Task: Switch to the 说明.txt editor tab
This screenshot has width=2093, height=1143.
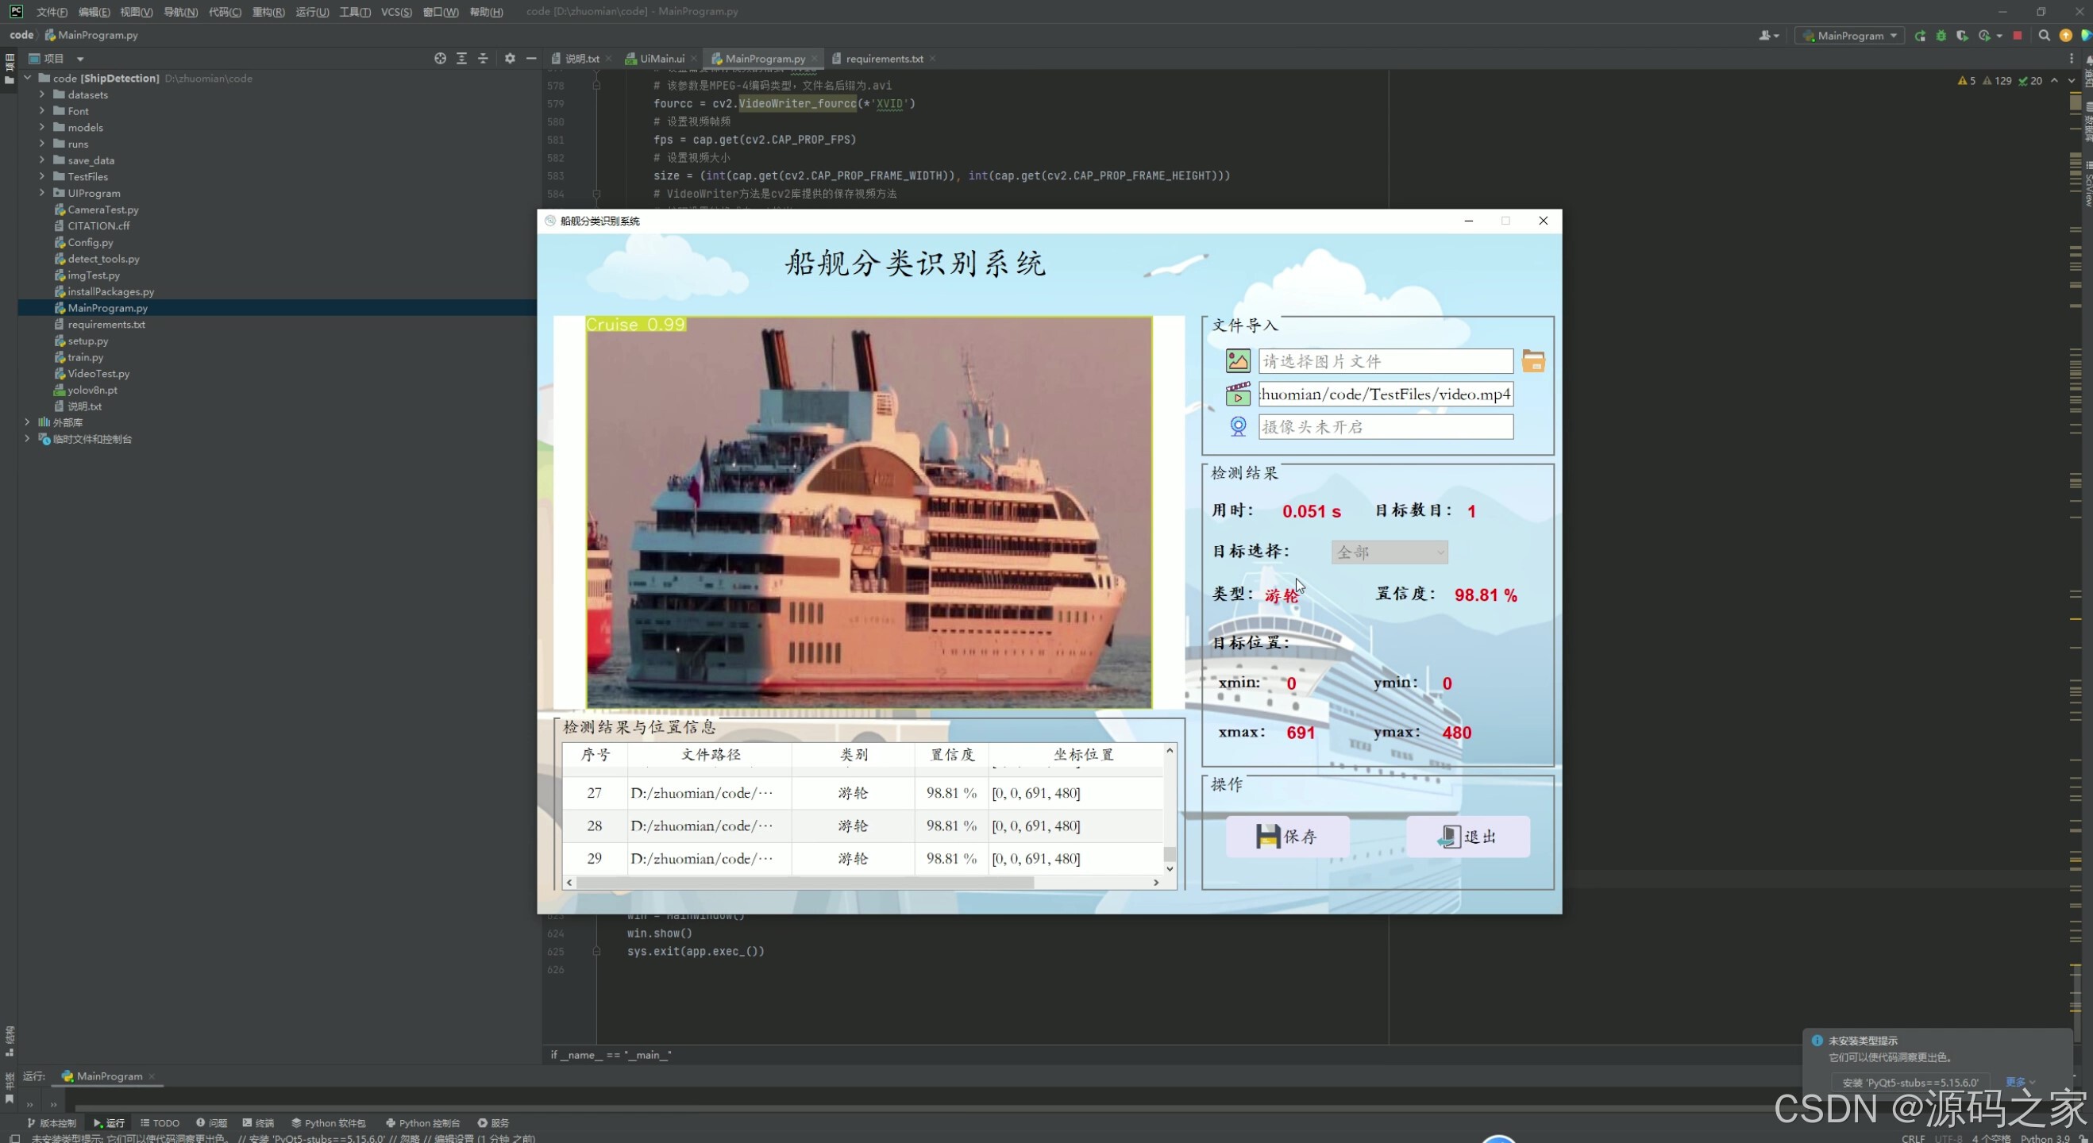Action: click(581, 59)
